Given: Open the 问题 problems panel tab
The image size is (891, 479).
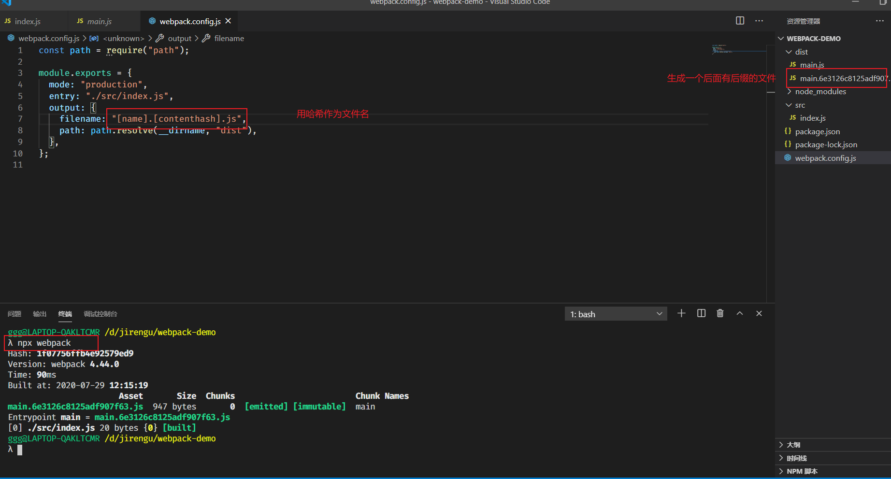Looking at the screenshot, I should [x=14, y=314].
